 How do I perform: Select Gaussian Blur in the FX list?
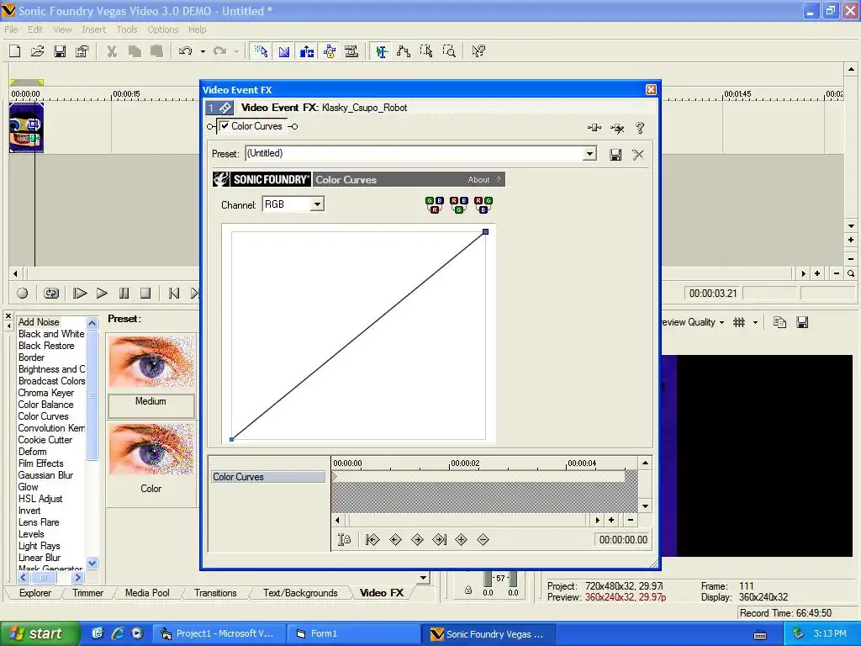(45, 475)
